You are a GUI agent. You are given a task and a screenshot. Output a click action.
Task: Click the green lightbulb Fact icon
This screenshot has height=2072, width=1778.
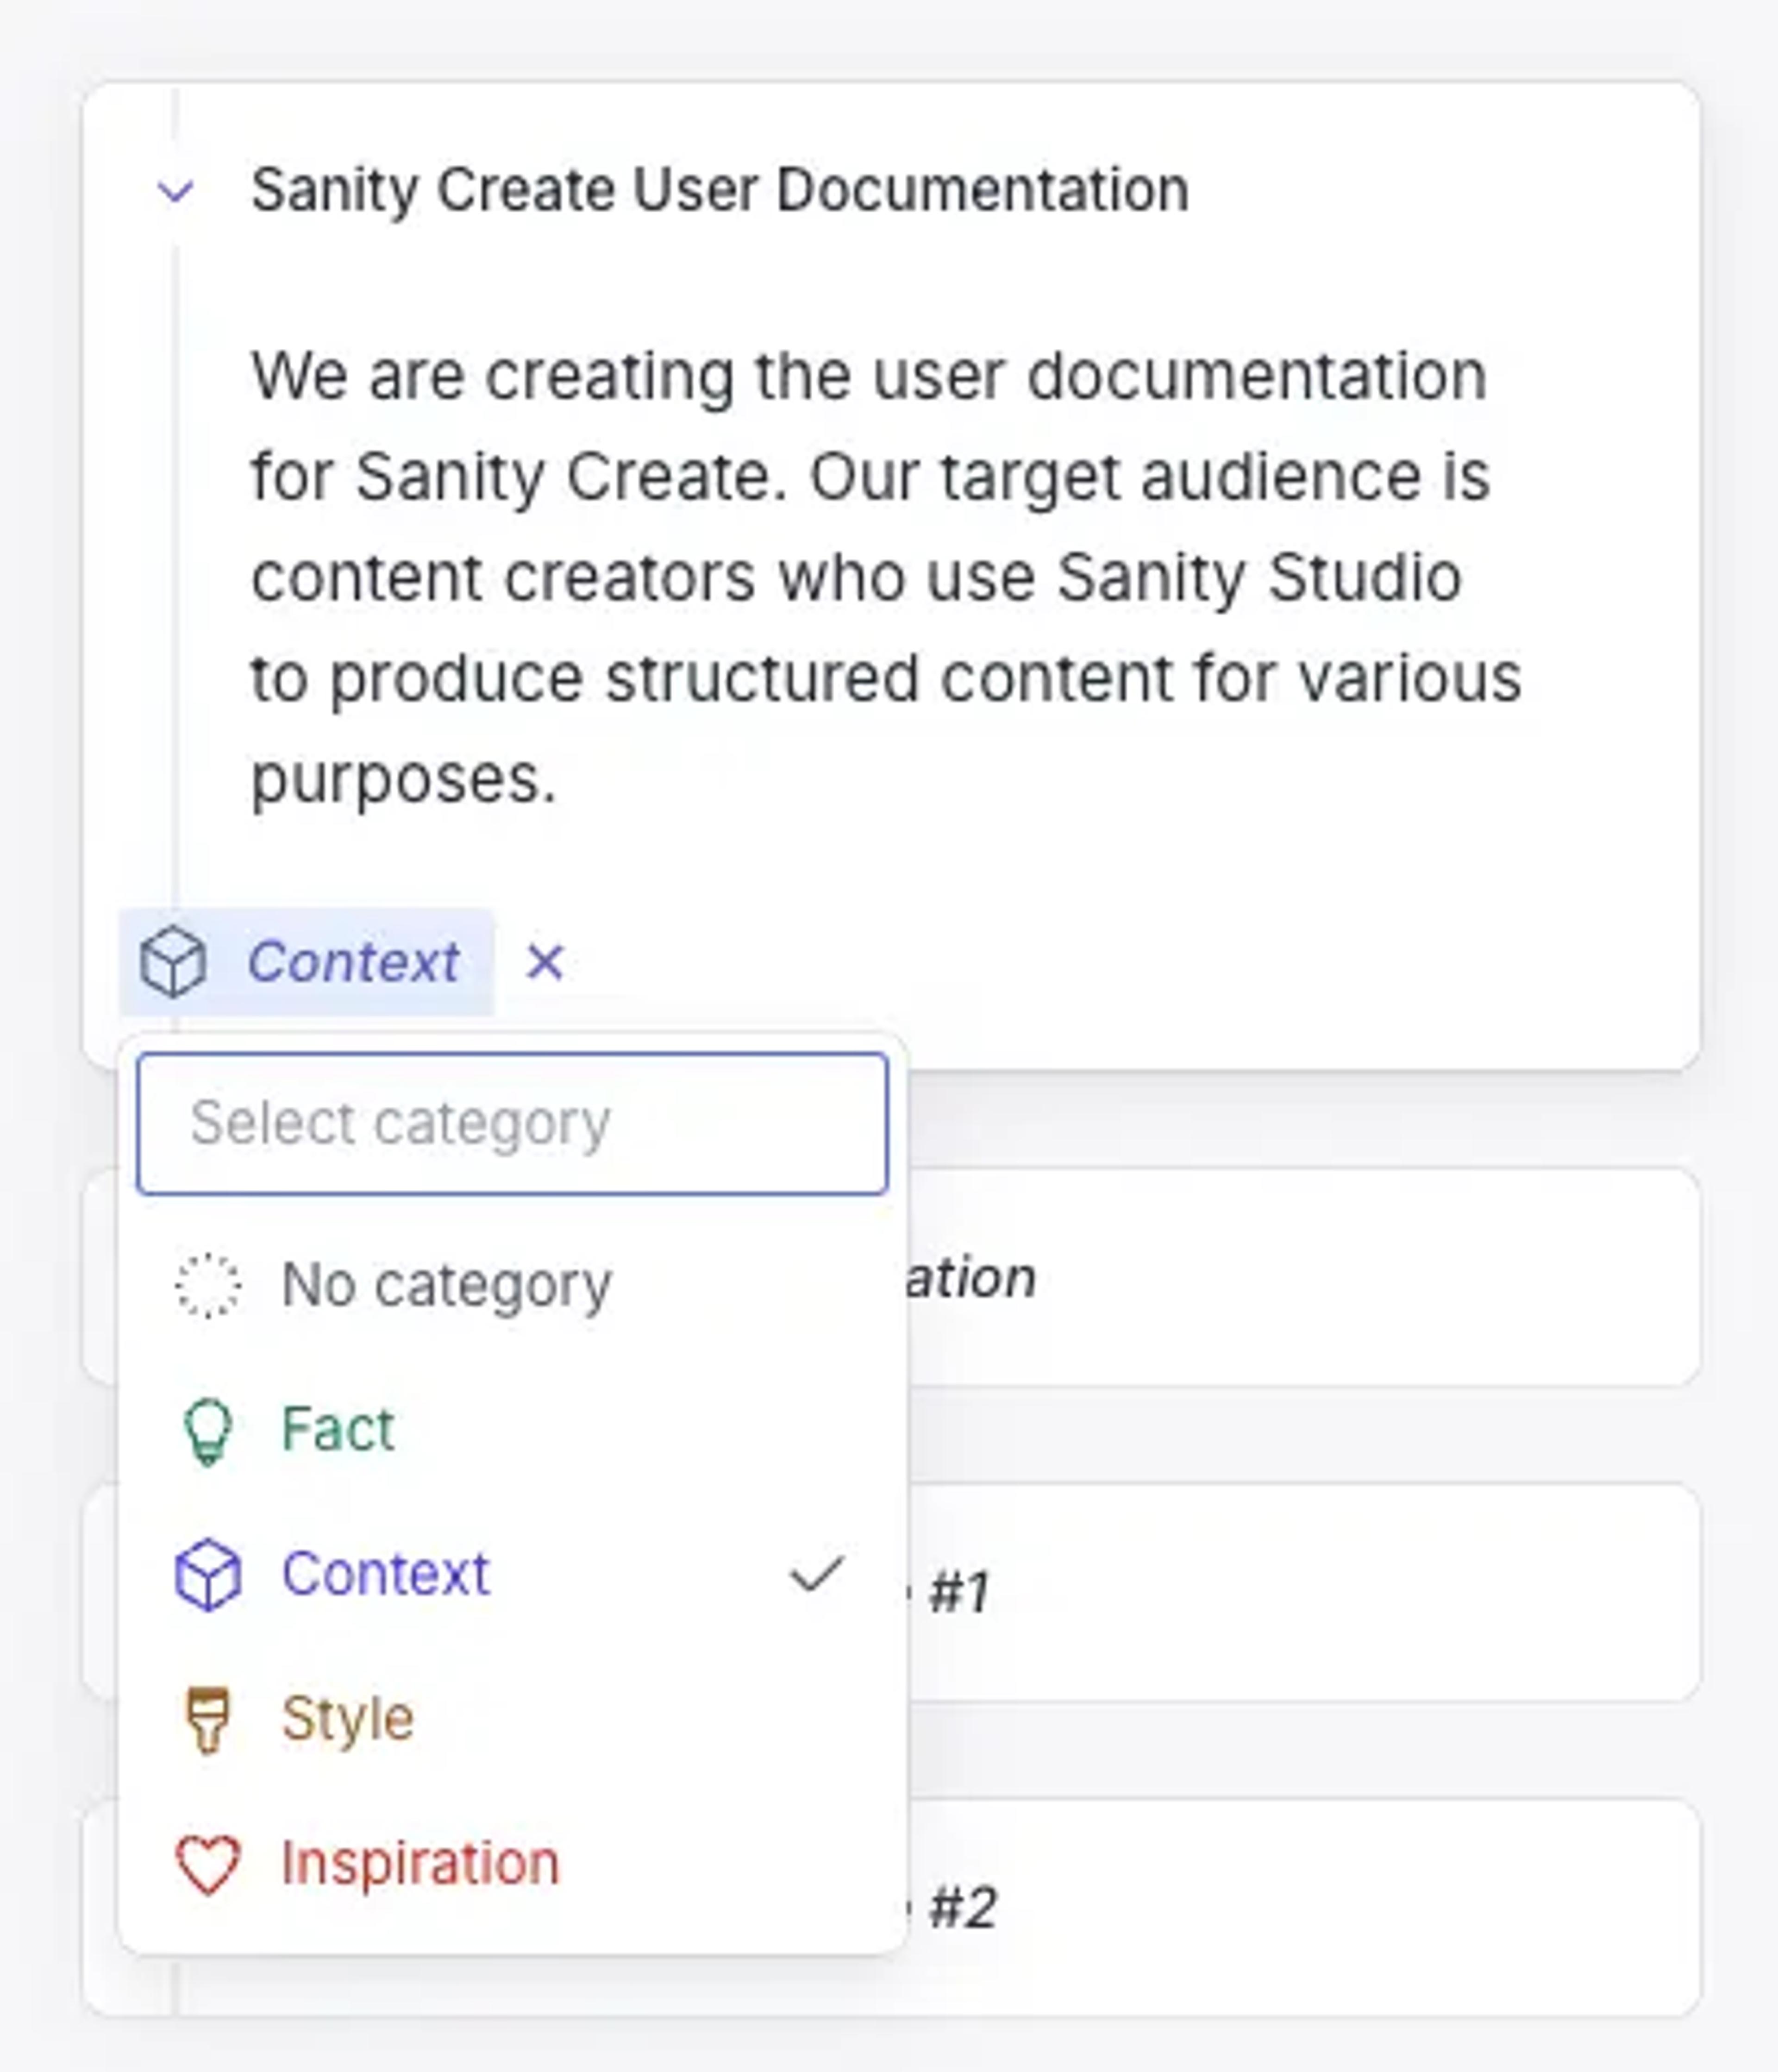(x=208, y=1431)
